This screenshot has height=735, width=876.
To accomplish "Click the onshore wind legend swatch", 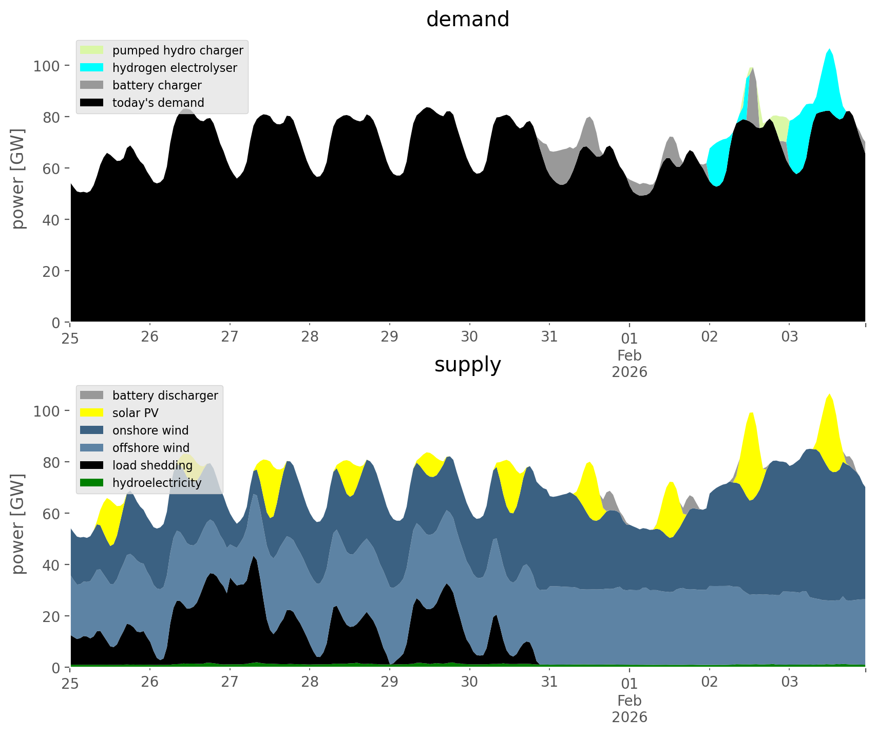I will pos(92,430).
